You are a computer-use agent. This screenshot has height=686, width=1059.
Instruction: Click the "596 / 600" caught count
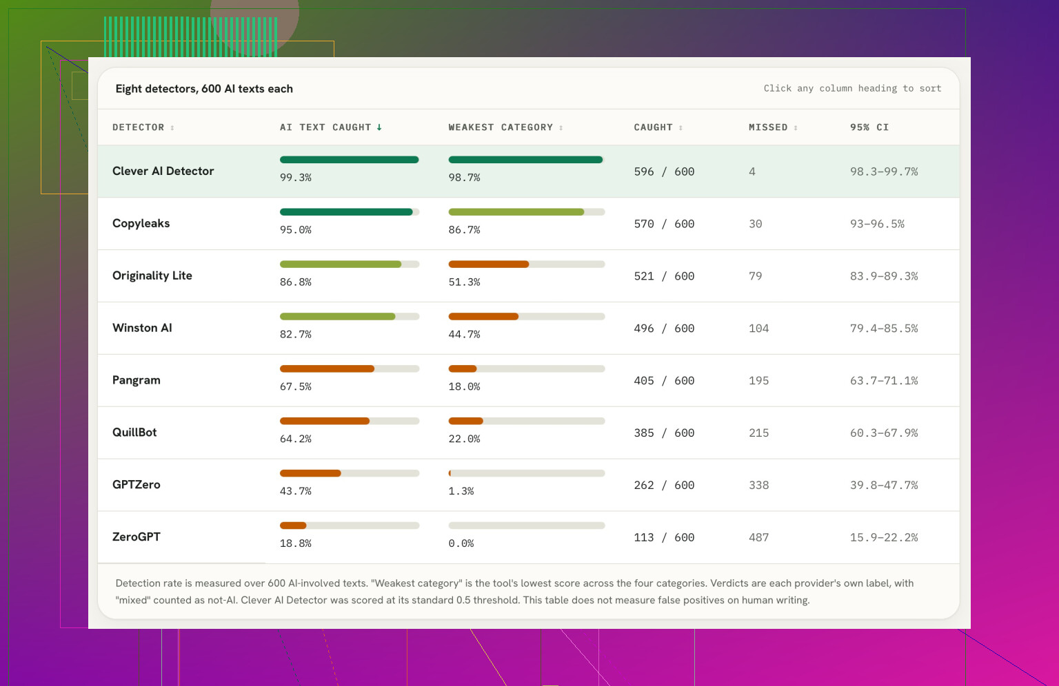click(664, 172)
